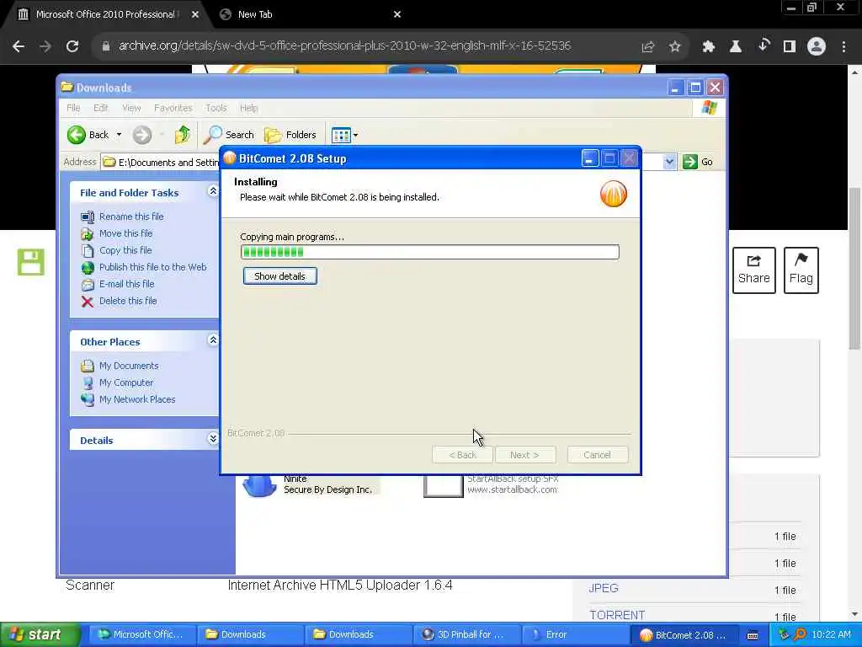Open the Chrome three-dot menu
The height and width of the screenshot is (647, 862).
[843, 47]
